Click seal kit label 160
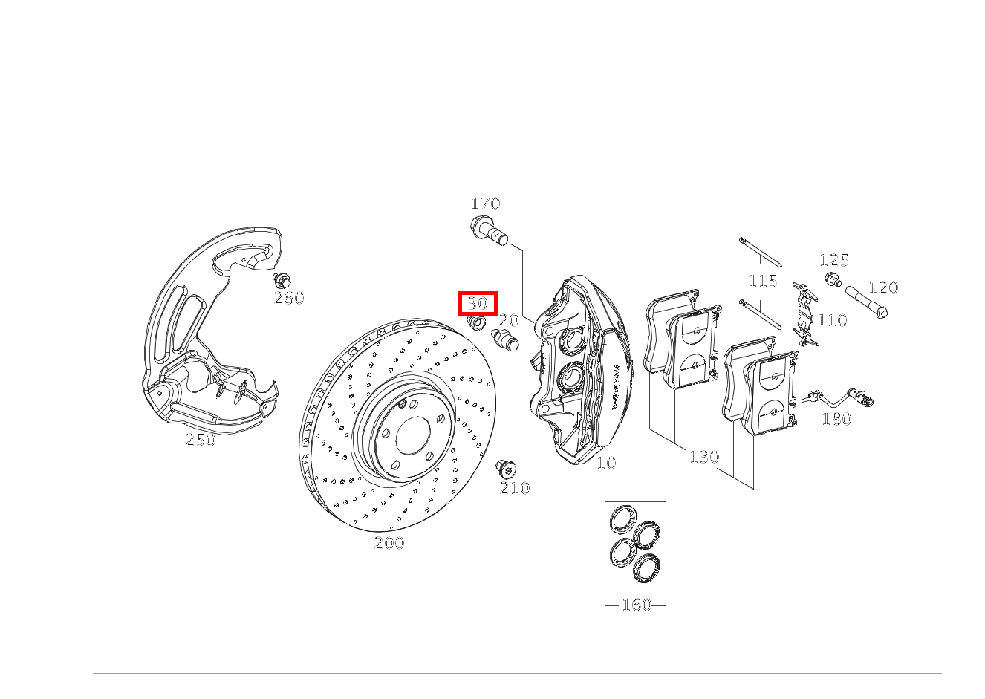 pyautogui.click(x=637, y=604)
